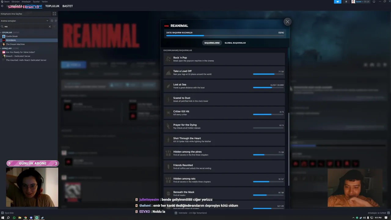Image resolution: width=391 pixels, height=220 pixels.
Task: Click 'Friends Reunited' achievement title
Action: pyautogui.click(x=183, y=165)
